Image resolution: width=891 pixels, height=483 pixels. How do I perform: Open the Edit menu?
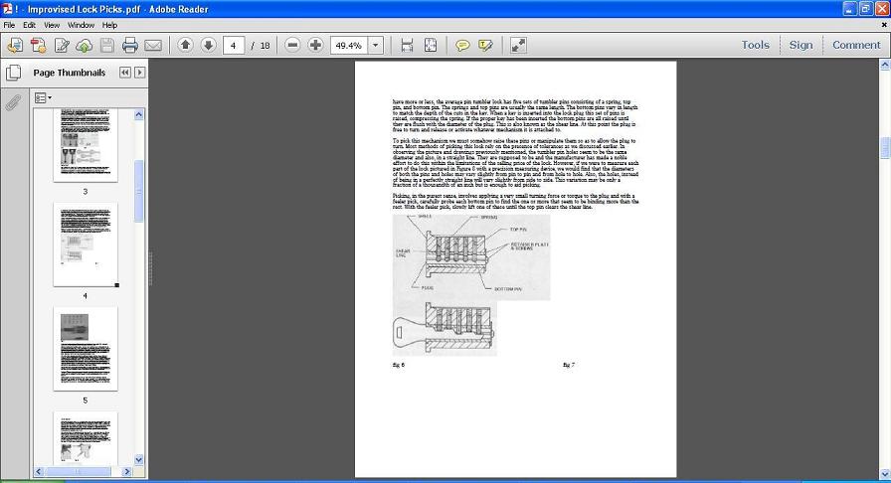click(30, 25)
